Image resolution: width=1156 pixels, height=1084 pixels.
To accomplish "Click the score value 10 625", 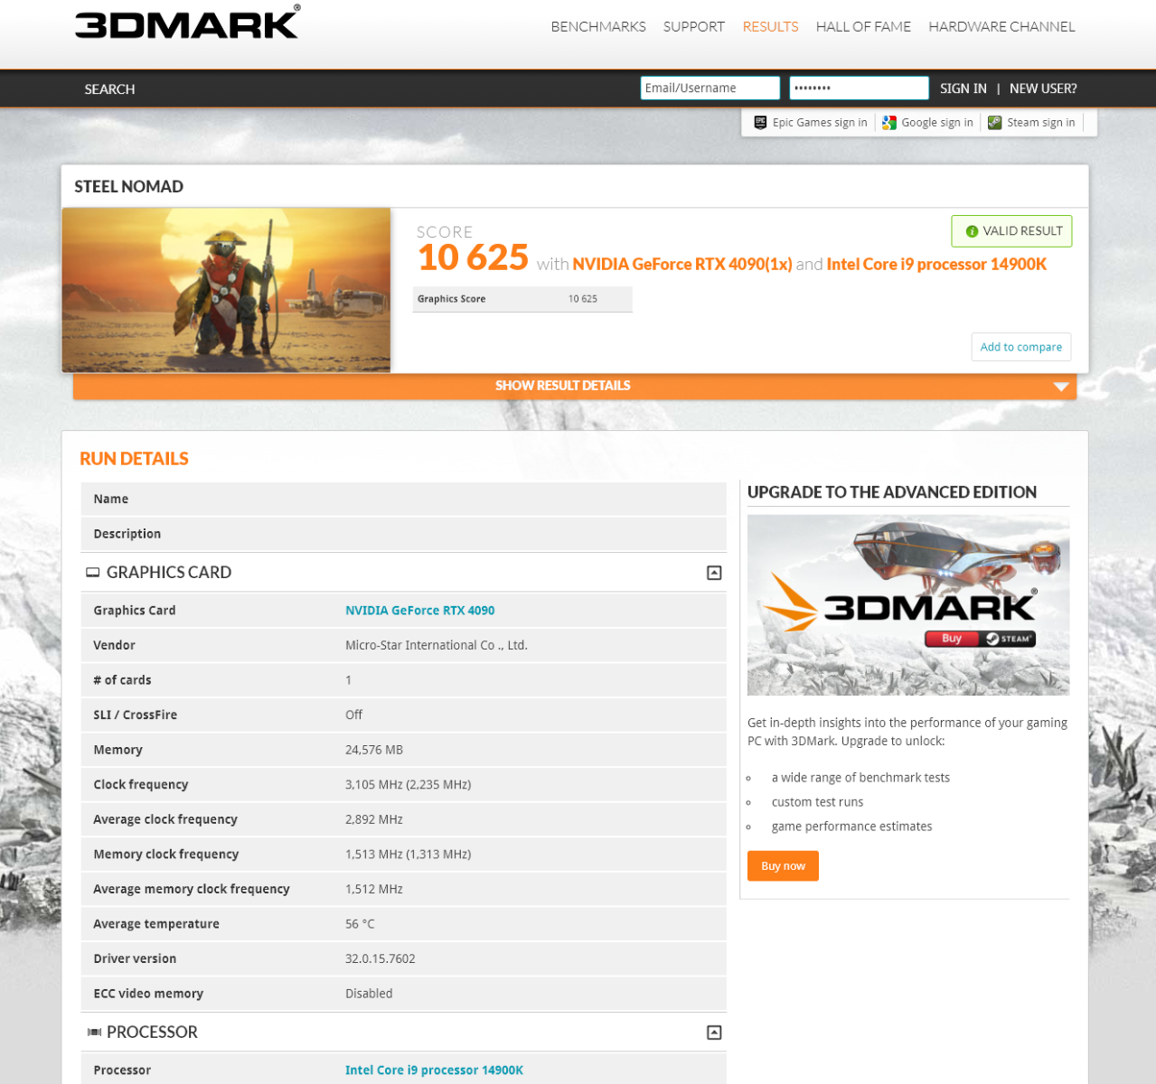I will [473, 258].
